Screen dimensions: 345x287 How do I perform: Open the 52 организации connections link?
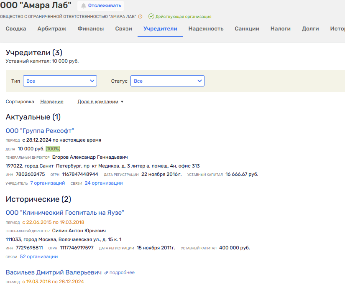coord(39,257)
